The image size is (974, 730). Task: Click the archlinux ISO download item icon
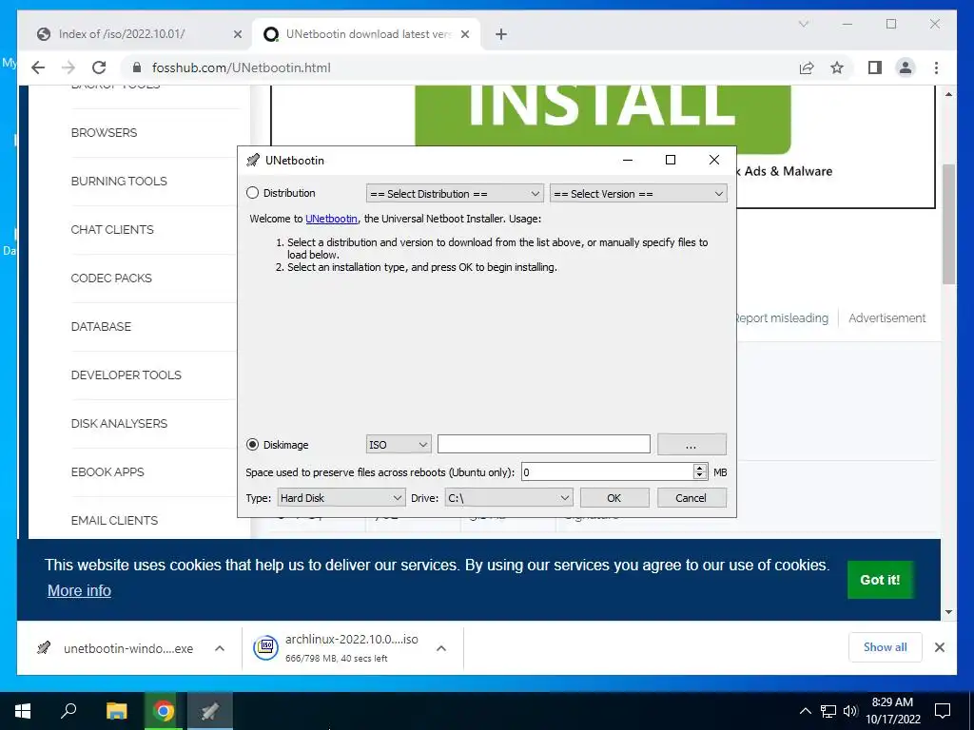(265, 648)
